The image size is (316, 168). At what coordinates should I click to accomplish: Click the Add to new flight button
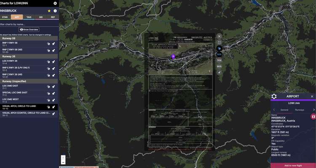(293, 165)
